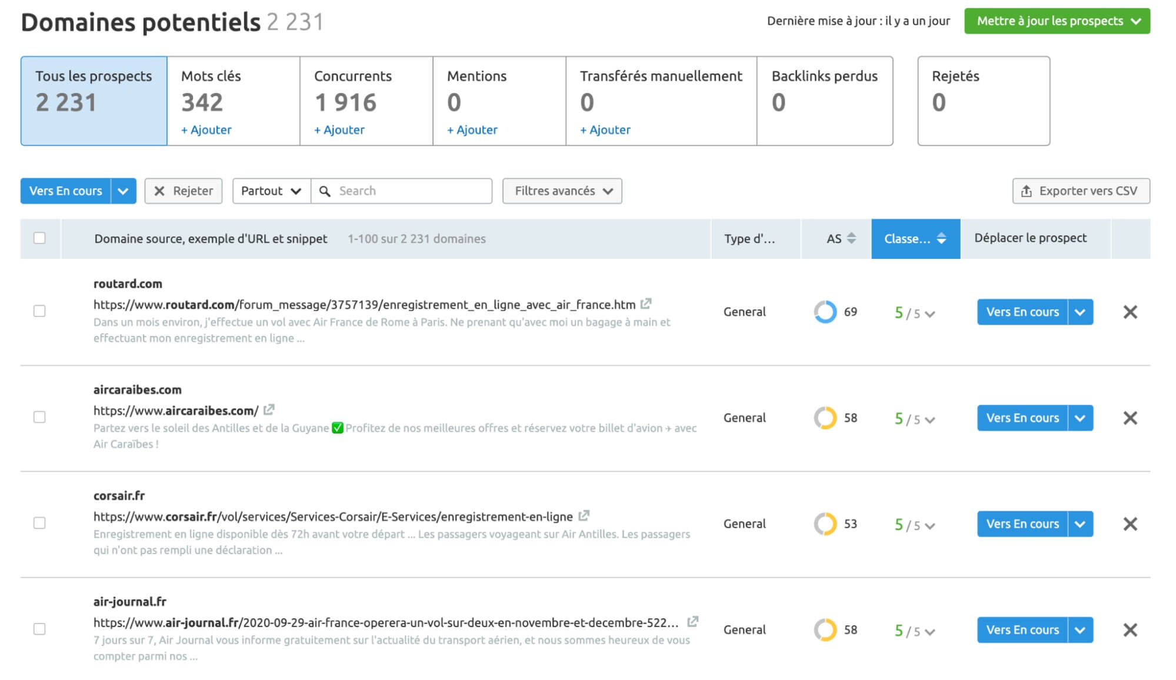Expand Filtres avancés dropdown
The image size is (1176, 680).
click(562, 191)
